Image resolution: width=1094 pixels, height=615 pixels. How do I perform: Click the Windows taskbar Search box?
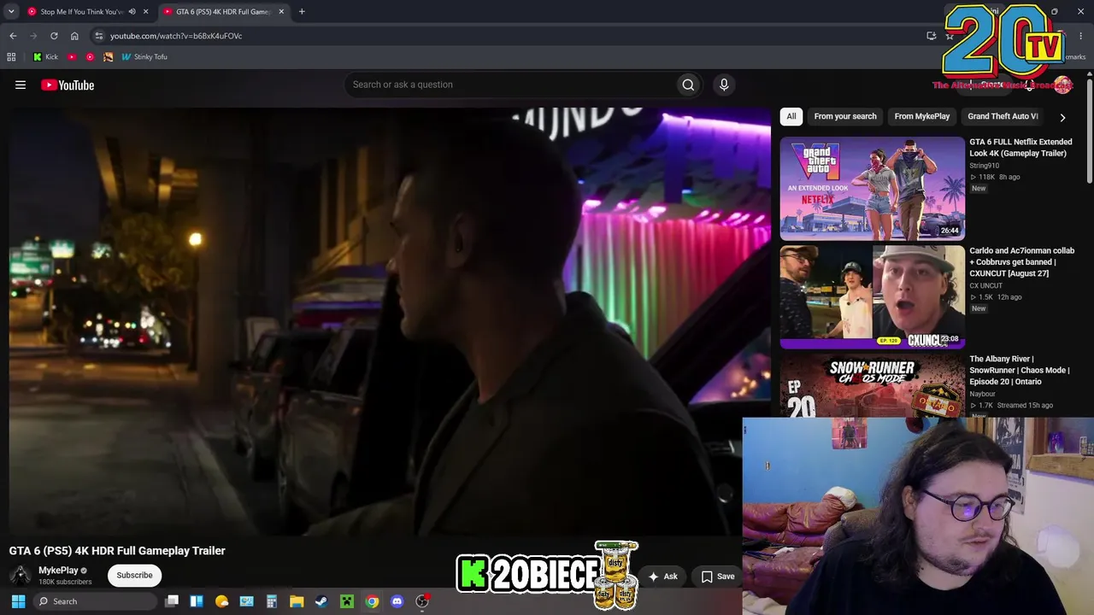pos(95,601)
